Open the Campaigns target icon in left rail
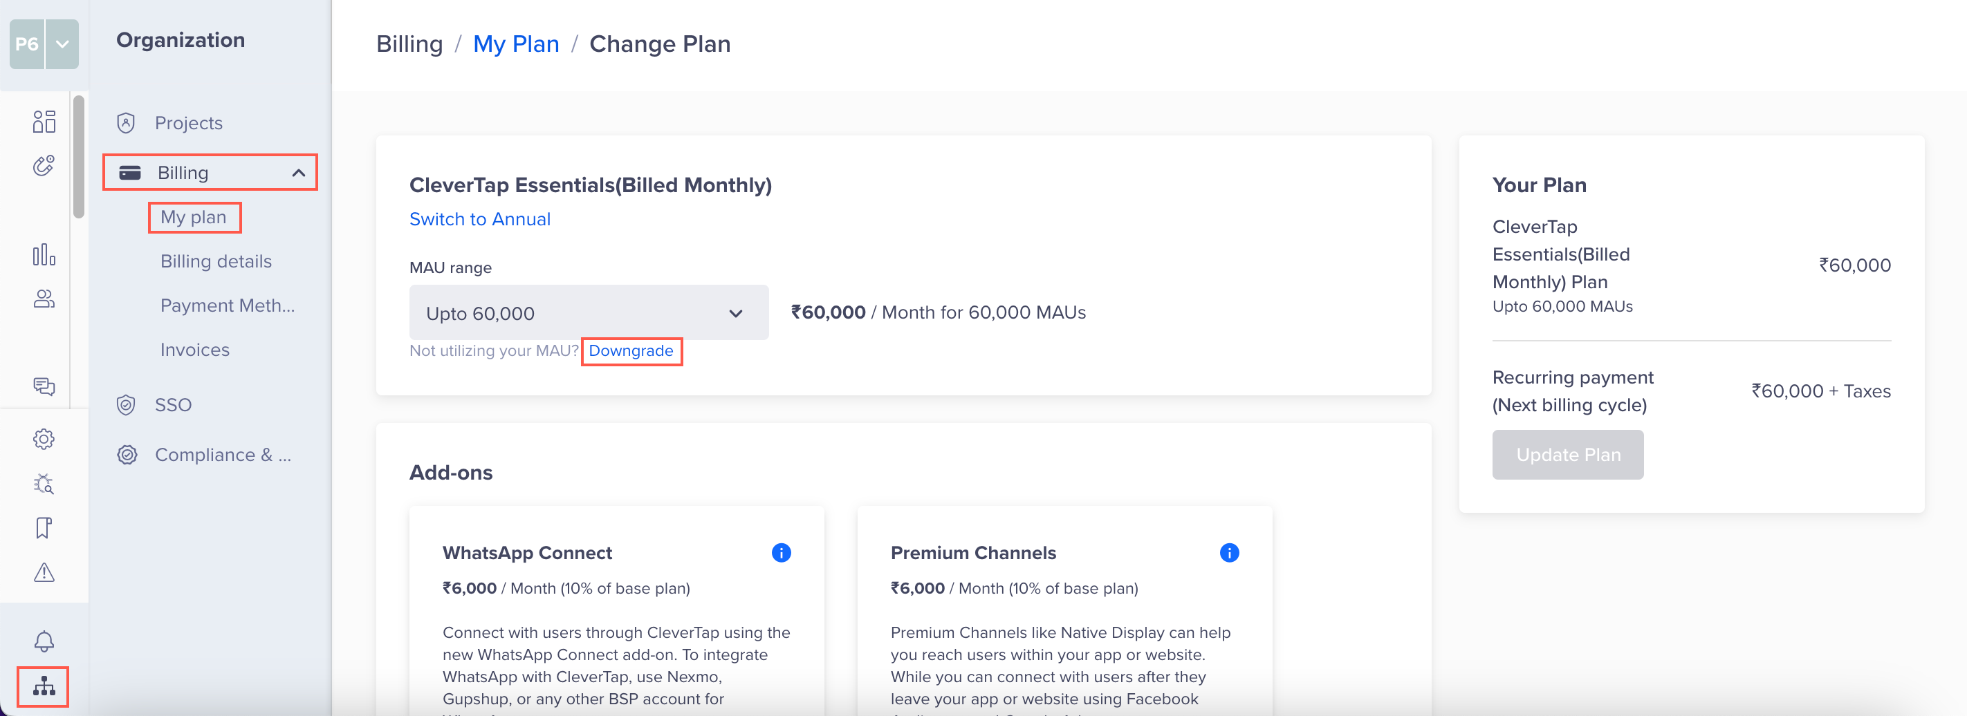The height and width of the screenshot is (716, 1967). tap(44, 166)
